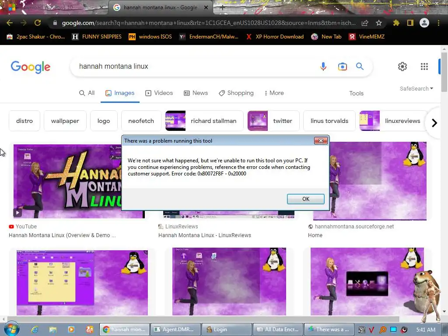Bookmark this page with the star icon
This screenshot has height=336, width=448.
(x=379, y=23)
